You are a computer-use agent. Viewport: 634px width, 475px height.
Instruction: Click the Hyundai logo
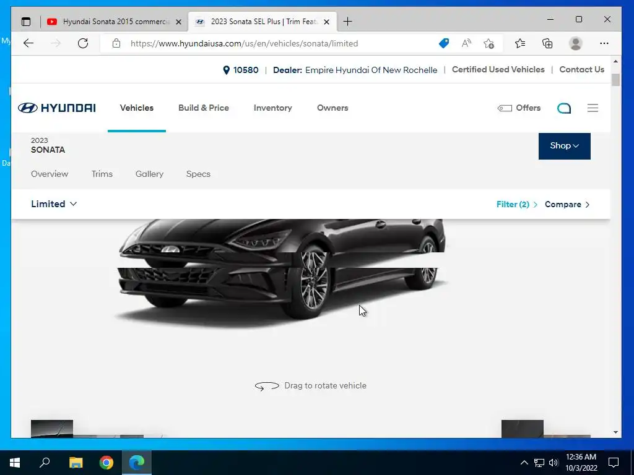[x=56, y=108]
